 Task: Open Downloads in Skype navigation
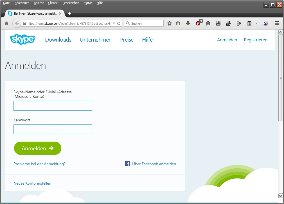coord(58,40)
